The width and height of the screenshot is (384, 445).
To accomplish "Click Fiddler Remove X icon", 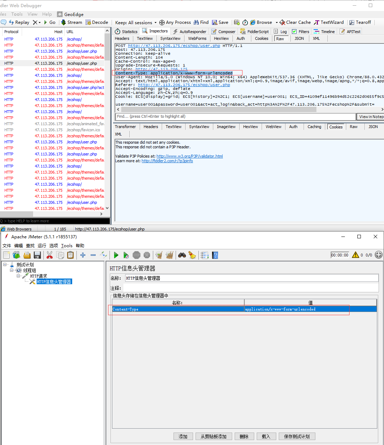I will coord(35,22).
